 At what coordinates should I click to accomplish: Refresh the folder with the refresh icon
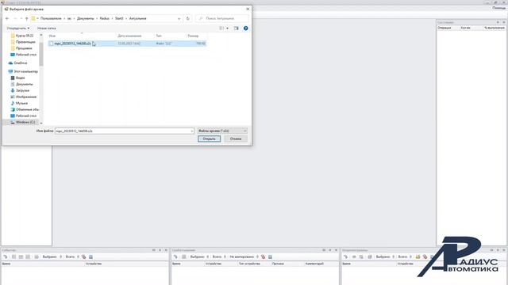pos(188,19)
